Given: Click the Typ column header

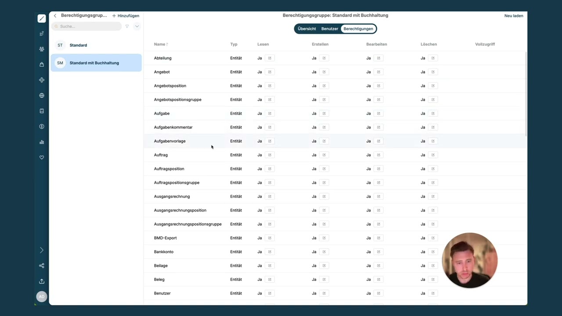Looking at the screenshot, I should coord(234,44).
